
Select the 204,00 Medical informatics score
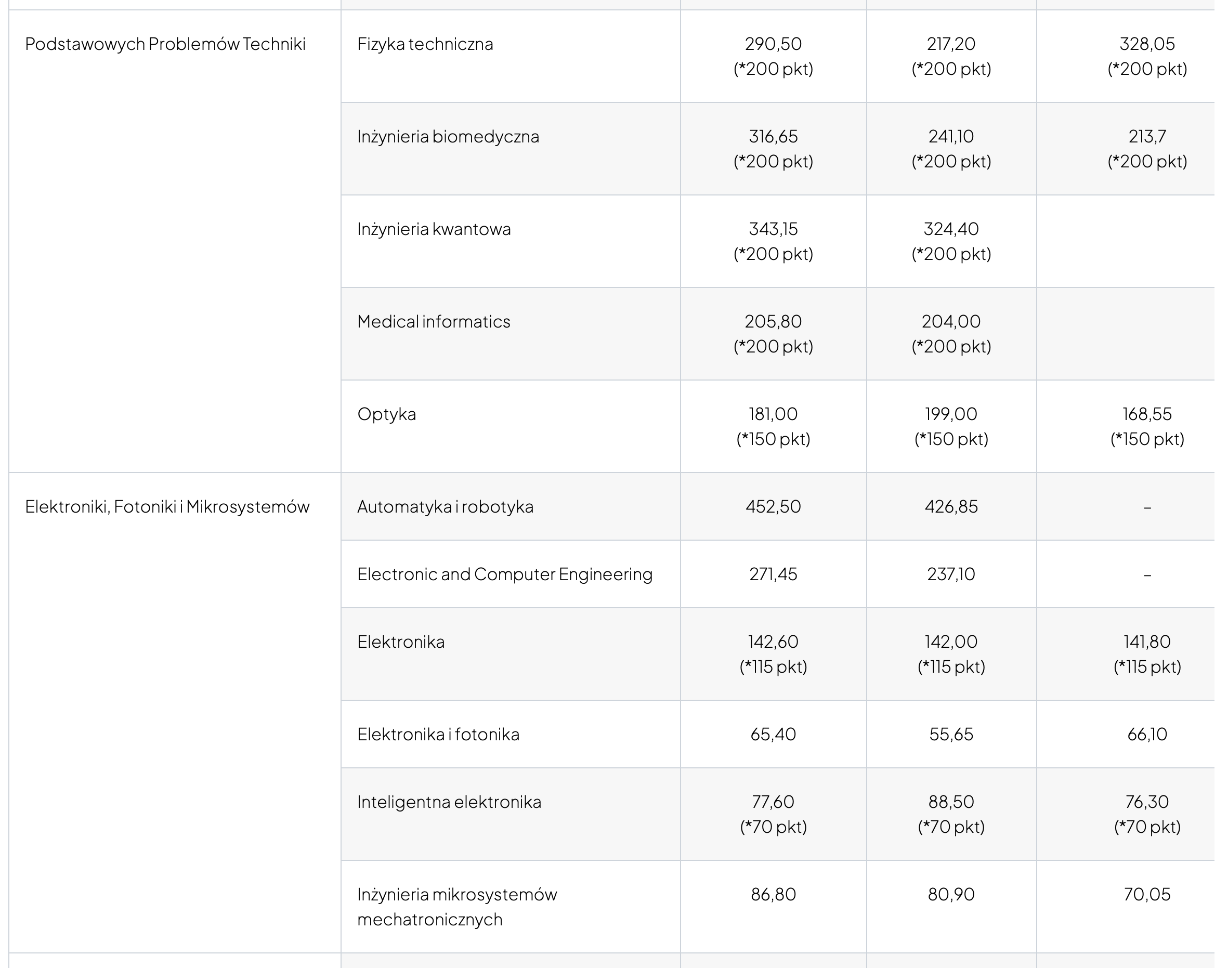click(x=951, y=322)
